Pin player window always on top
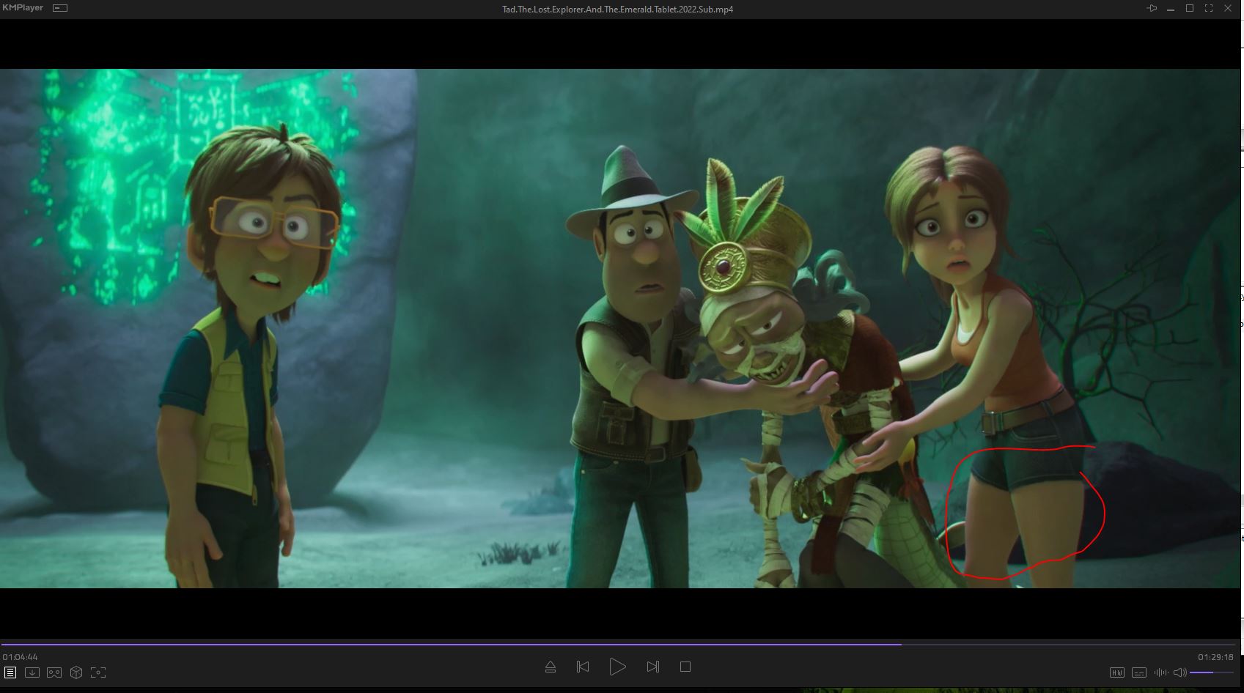This screenshot has height=693, width=1244. pyautogui.click(x=1152, y=9)
